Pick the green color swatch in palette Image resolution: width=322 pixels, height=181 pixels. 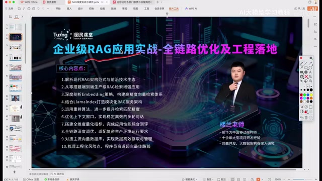pyautogui.click(x=304, y=95)
